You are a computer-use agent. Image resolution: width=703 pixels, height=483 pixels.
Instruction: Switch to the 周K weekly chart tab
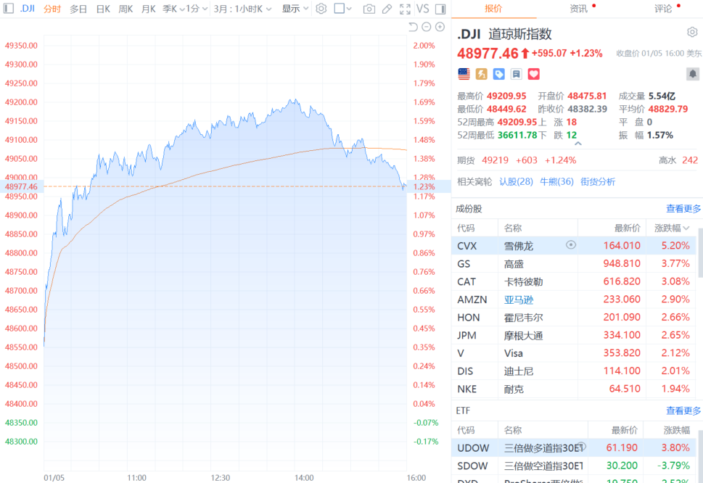click(x=126, y=9)
